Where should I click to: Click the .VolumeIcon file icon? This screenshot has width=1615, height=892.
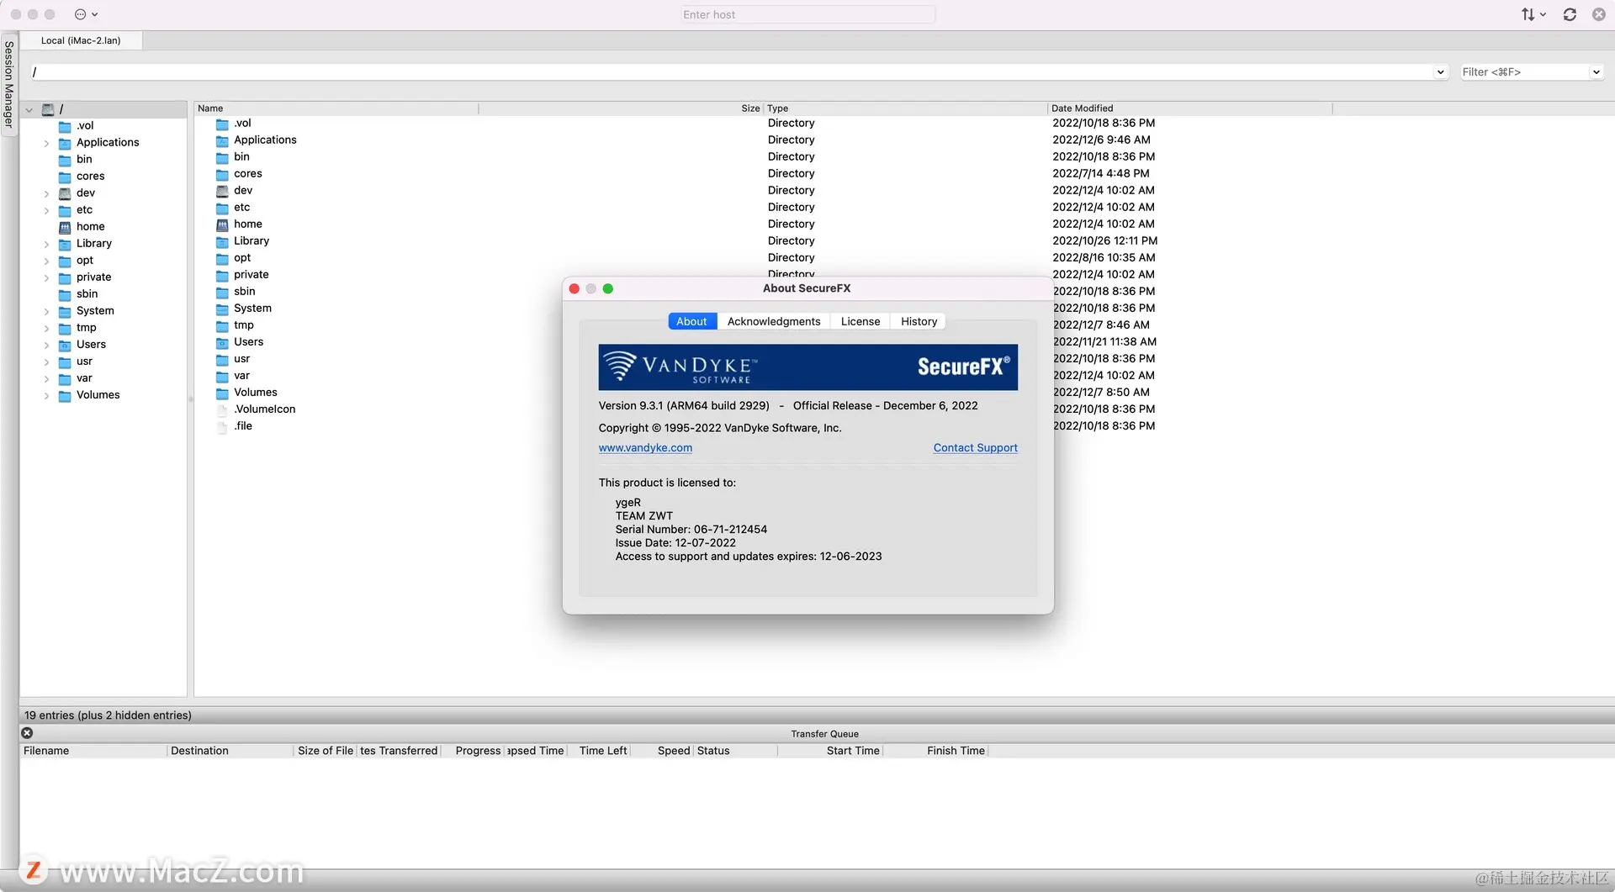coord(222,409)
